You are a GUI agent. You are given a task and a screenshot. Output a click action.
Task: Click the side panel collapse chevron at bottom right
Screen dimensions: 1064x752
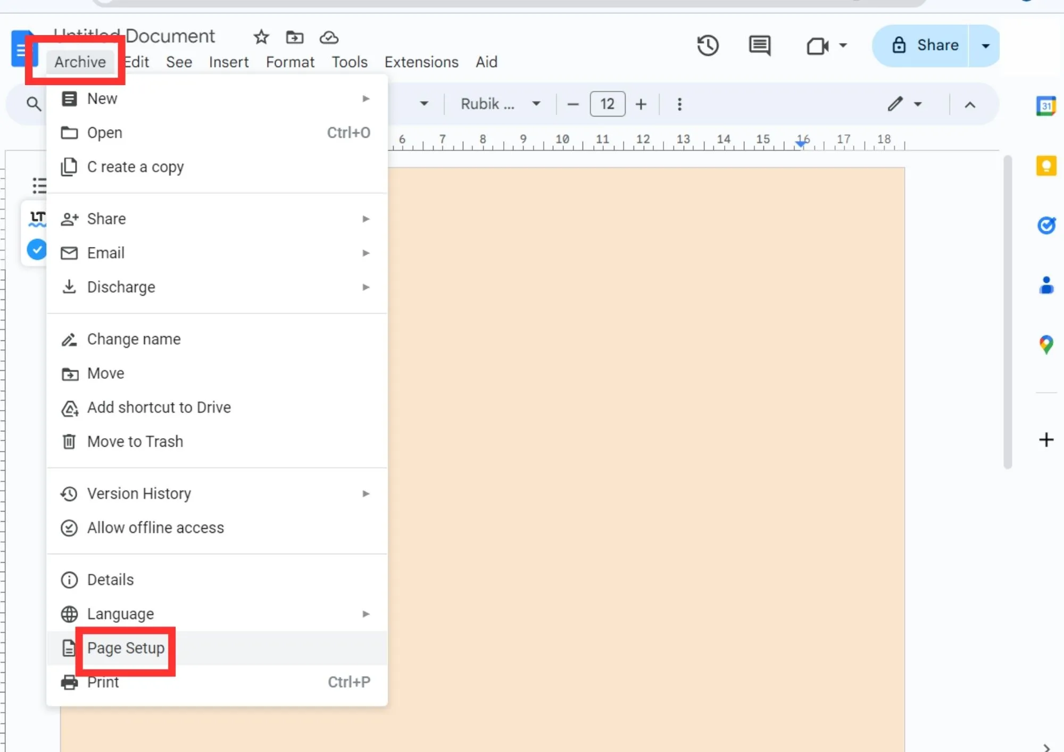(1046, 747)
